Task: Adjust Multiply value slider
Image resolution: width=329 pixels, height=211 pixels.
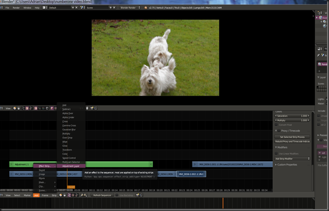Action: pyautogui.click(x=292, y=121)
